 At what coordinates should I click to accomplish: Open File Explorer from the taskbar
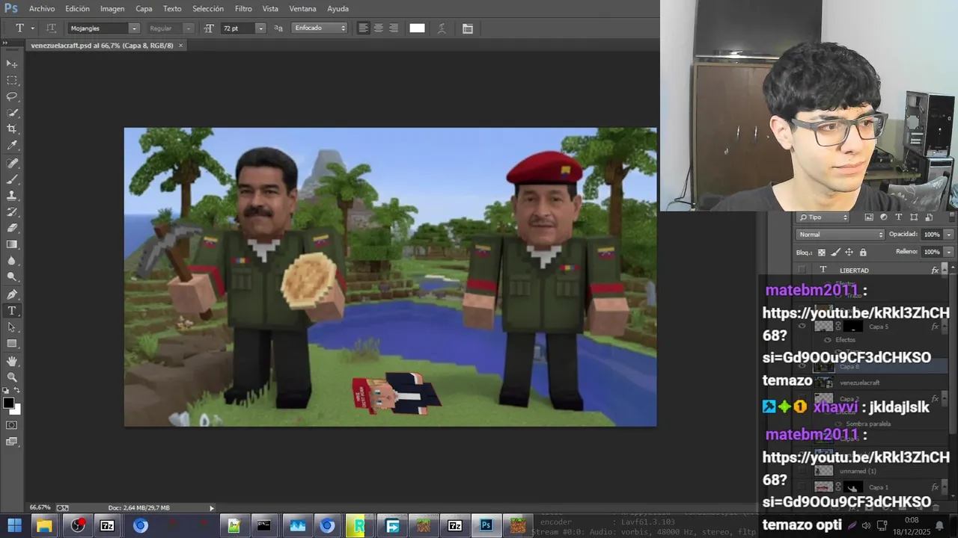click(45, 525)
